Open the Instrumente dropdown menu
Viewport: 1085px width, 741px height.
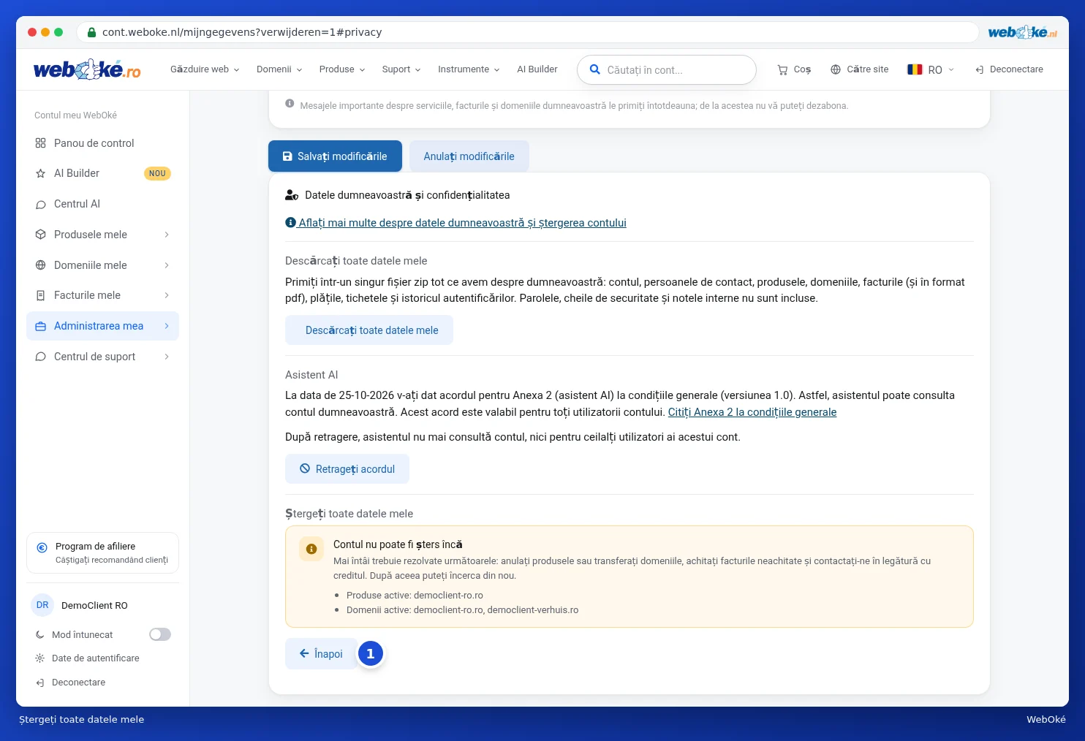click(x=469, y=69)
